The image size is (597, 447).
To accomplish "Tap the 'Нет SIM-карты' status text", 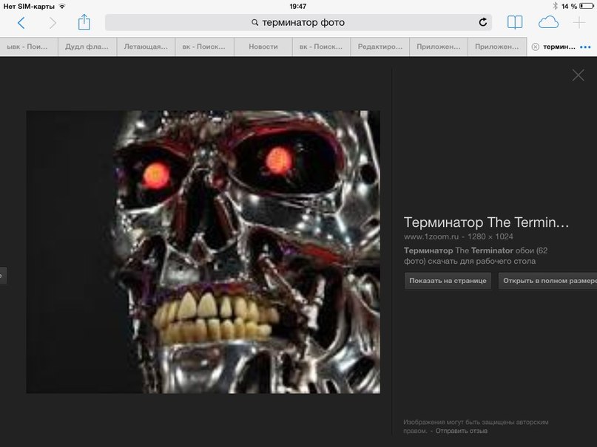I will tap(29, 7).
